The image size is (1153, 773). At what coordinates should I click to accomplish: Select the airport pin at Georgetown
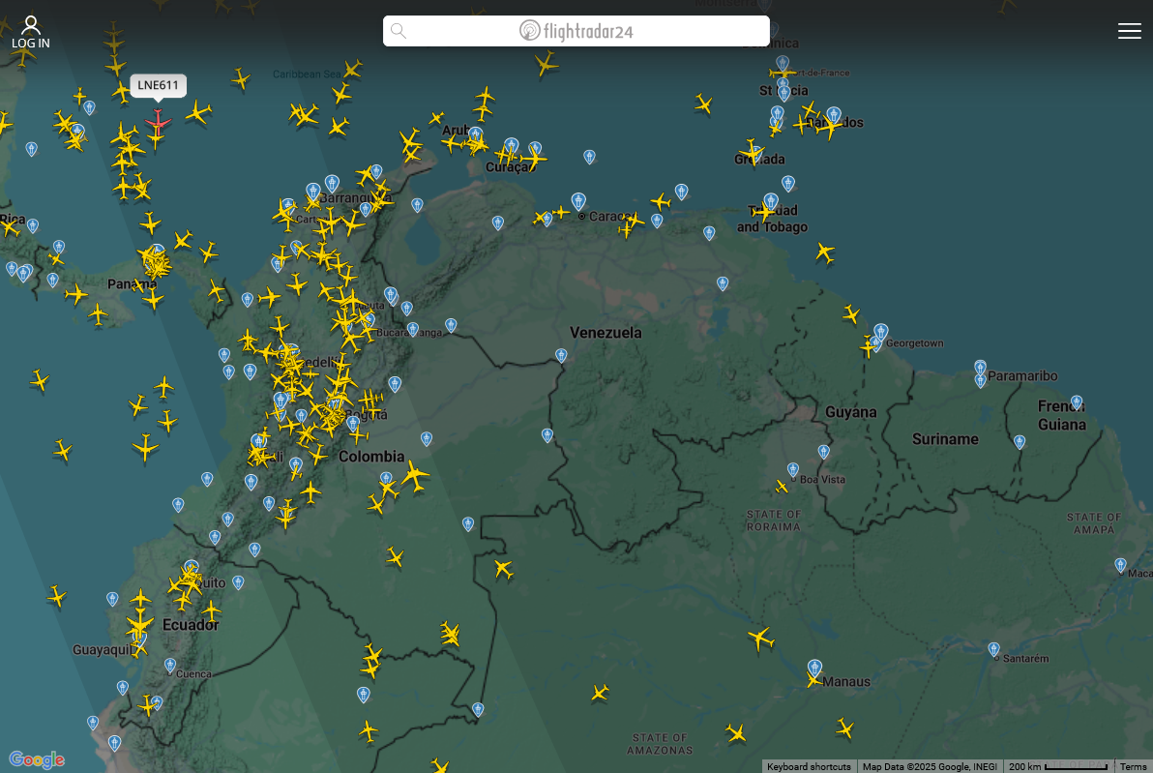(x=880, y=332)
